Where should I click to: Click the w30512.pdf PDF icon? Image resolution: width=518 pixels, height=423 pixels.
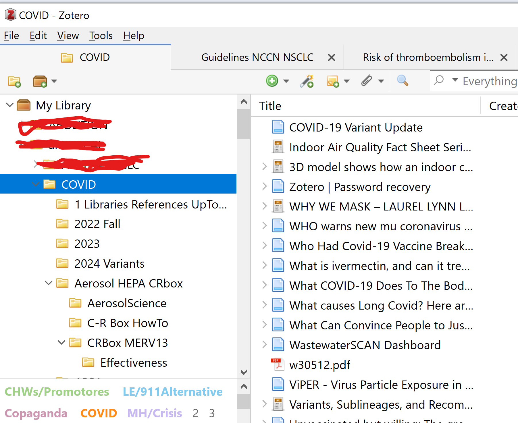278,364
